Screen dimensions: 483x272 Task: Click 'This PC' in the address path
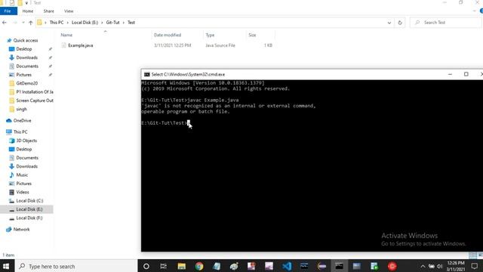(x=57, y=23)
